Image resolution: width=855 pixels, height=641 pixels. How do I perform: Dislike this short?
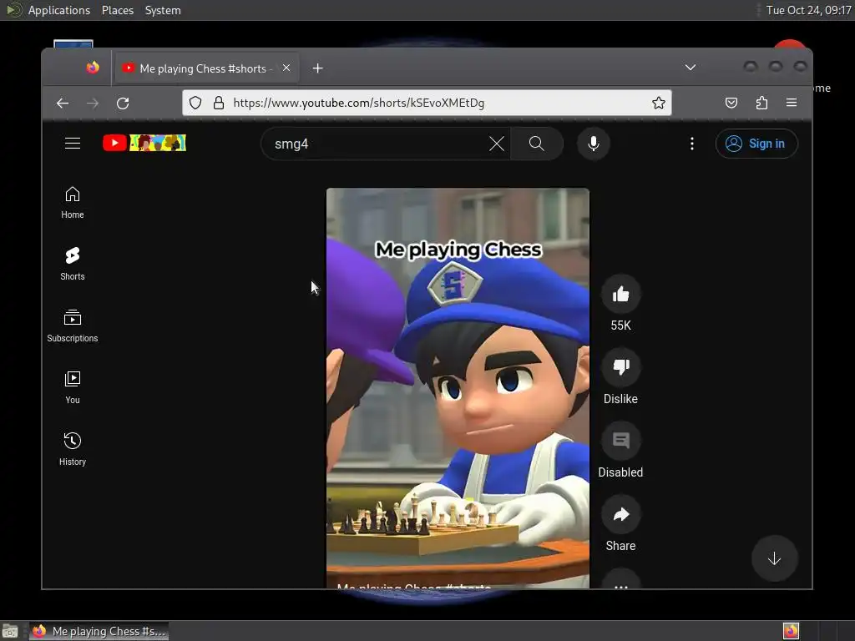click(620, 367)
